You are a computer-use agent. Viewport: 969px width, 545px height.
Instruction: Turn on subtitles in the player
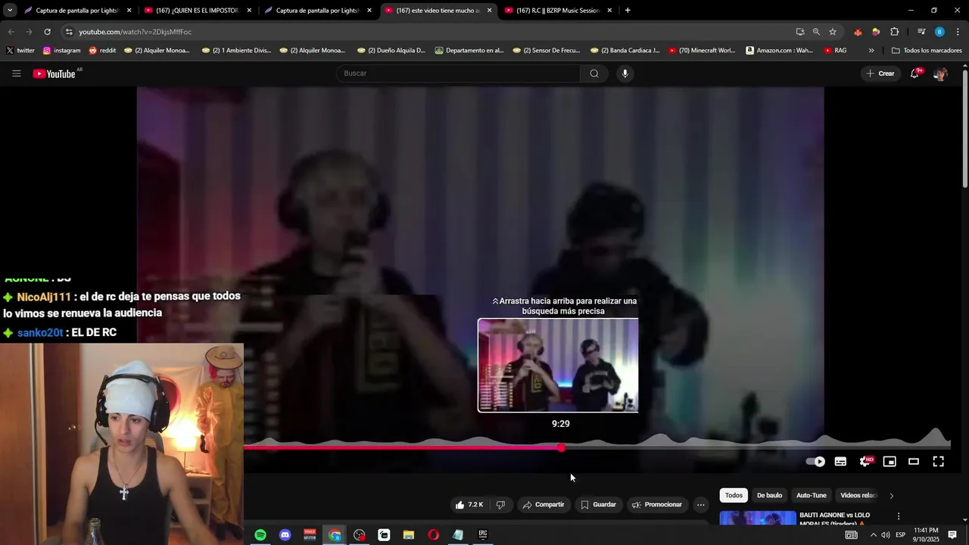pos(840,461)
